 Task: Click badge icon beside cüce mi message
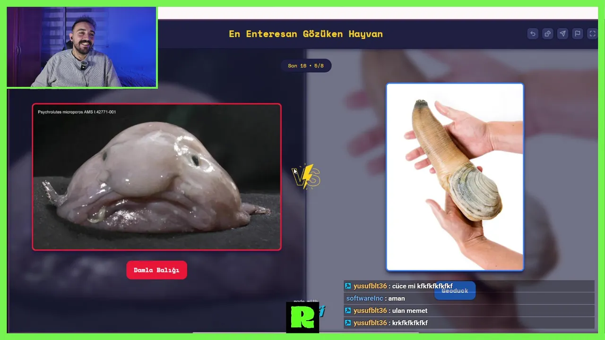coord(348,286)
